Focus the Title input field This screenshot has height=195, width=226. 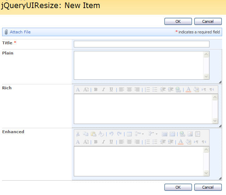pyautogui.click(x=141, y=44)
